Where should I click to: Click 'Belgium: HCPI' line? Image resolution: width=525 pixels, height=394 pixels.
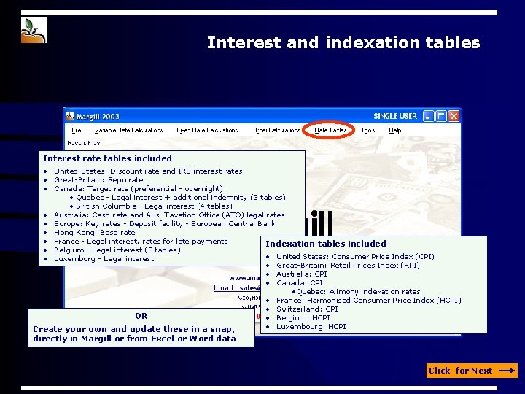tap(303, 317)
